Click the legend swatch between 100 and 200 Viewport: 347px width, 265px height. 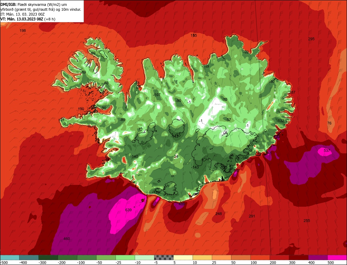coord(260,257)
